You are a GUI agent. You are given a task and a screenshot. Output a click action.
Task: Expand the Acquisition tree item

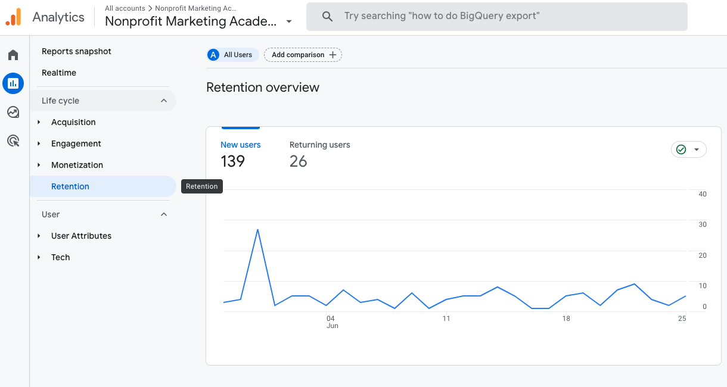(x=39, y=122)
